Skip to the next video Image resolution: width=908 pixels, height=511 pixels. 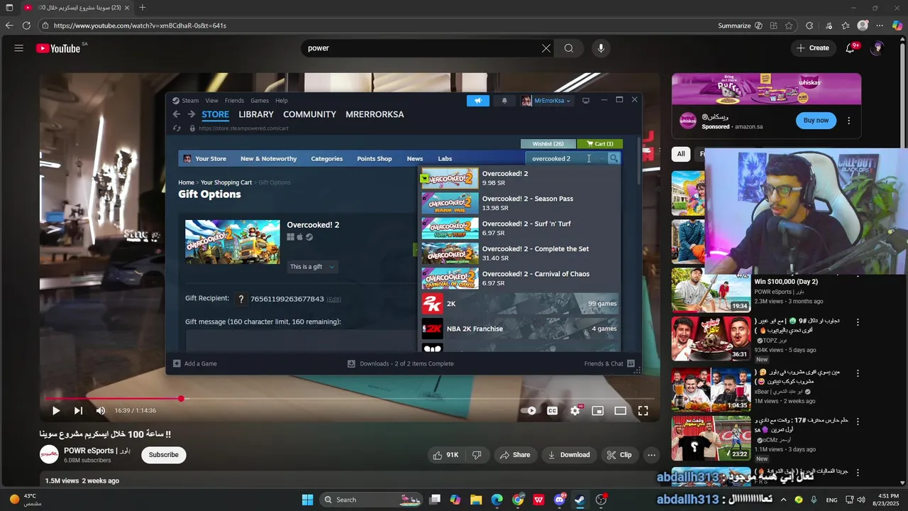tap(78, 410)
